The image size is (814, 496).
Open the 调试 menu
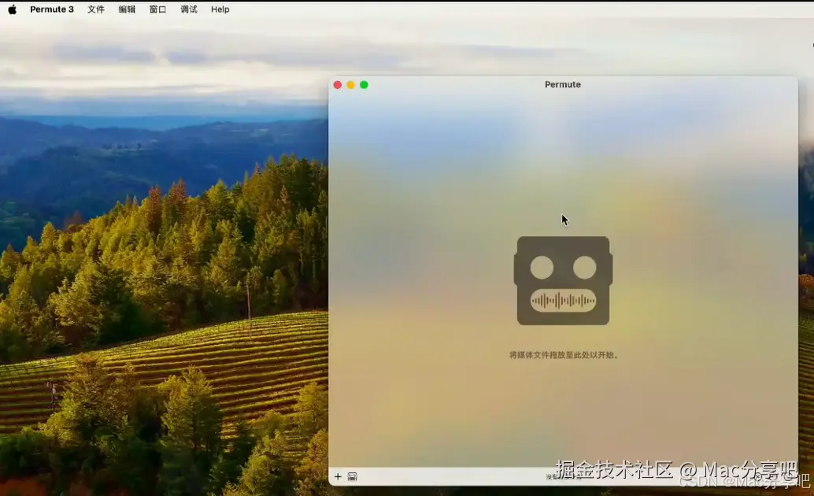tap(189, 9)
